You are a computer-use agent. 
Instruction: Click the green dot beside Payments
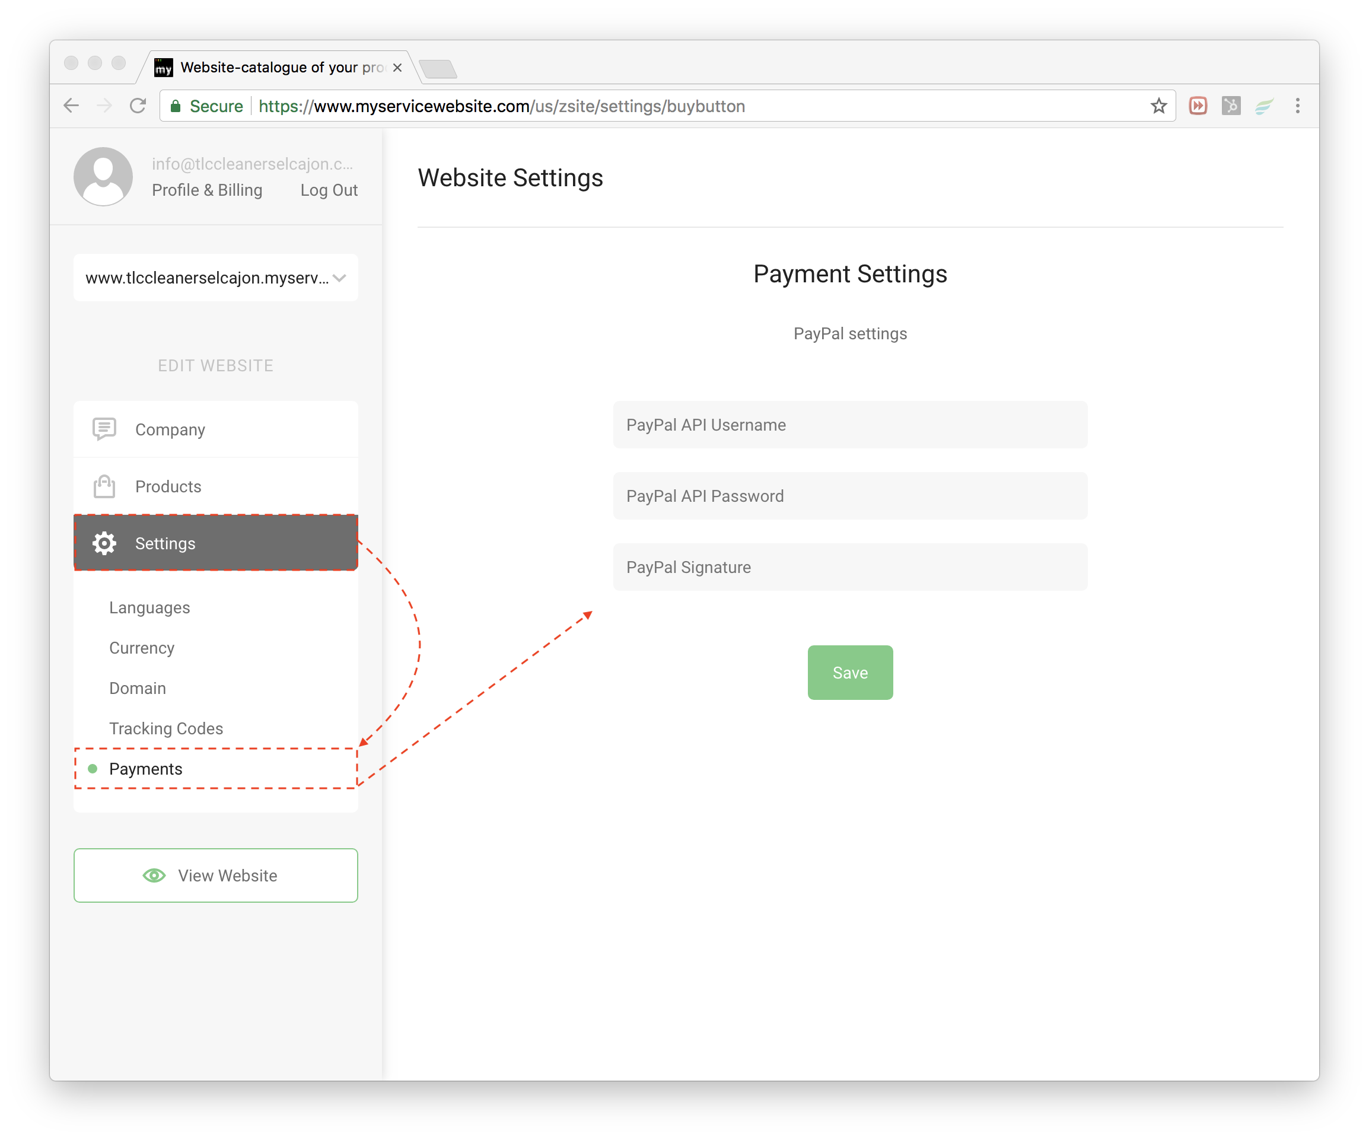[x=93, y=769]
